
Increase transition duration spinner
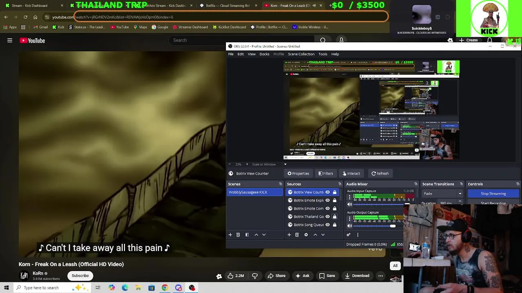pos(460,201)
